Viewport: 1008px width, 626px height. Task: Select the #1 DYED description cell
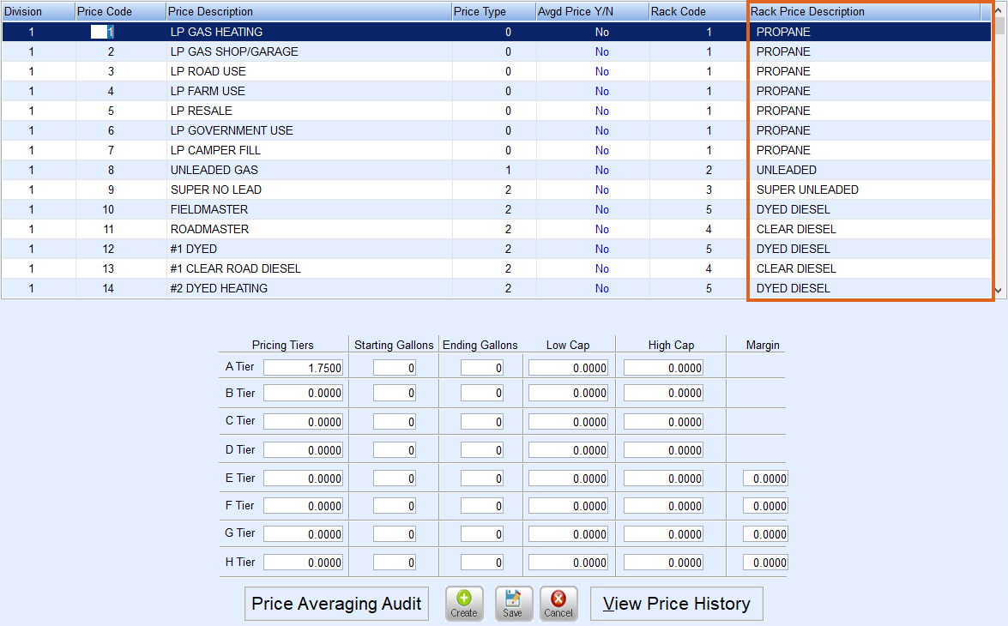pyautogui.click(x=309, y=249)
